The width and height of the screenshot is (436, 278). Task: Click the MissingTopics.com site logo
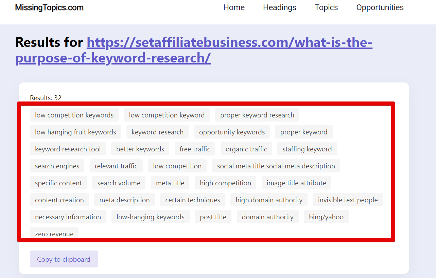tap(49, 7)
